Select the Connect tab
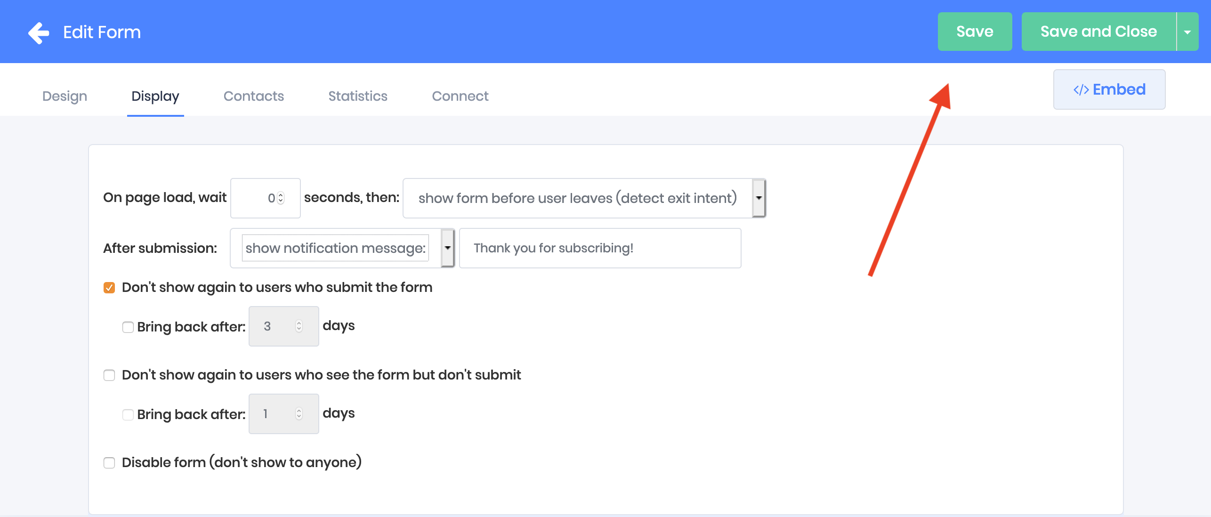The width and height of the screenshot is (1211, 517). [x=460, y=96]
